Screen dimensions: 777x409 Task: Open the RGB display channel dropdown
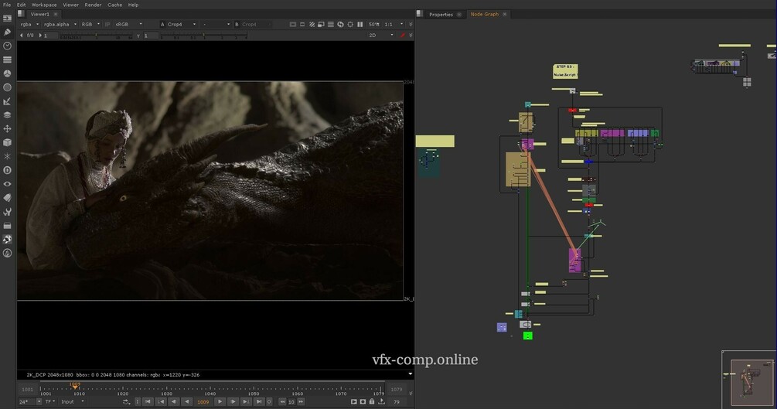[x=90, y=24]
